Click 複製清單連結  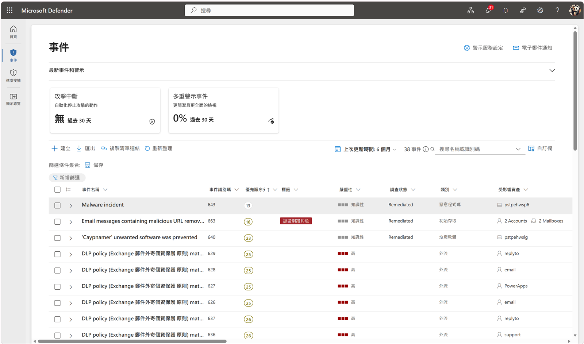pos(120,148)
